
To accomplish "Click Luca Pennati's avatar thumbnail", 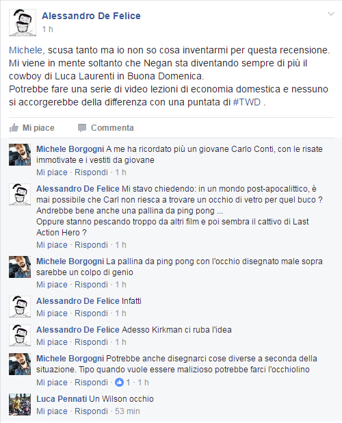I will 20,405.
